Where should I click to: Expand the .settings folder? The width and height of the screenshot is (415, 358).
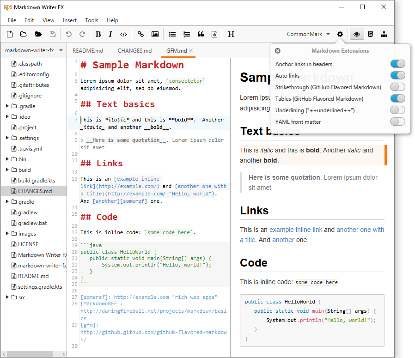7,138
